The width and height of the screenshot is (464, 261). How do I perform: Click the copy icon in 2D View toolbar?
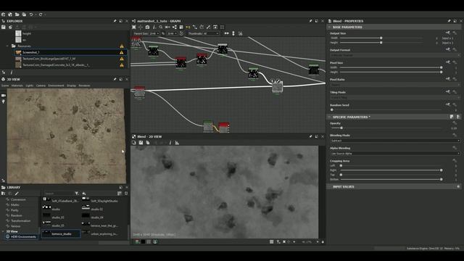[148, 143]
